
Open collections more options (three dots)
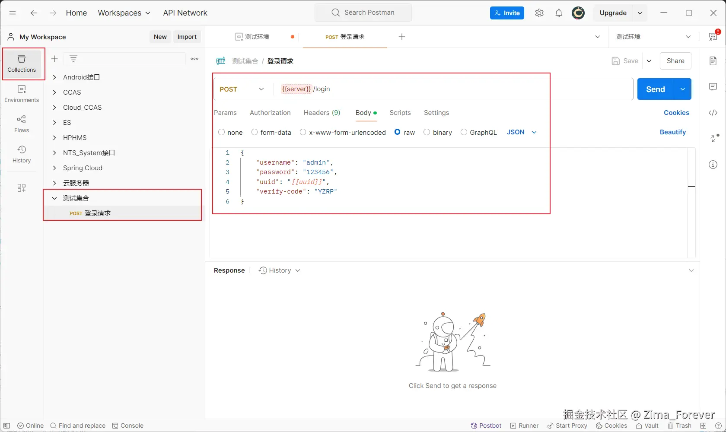click(x=194, y=59)
